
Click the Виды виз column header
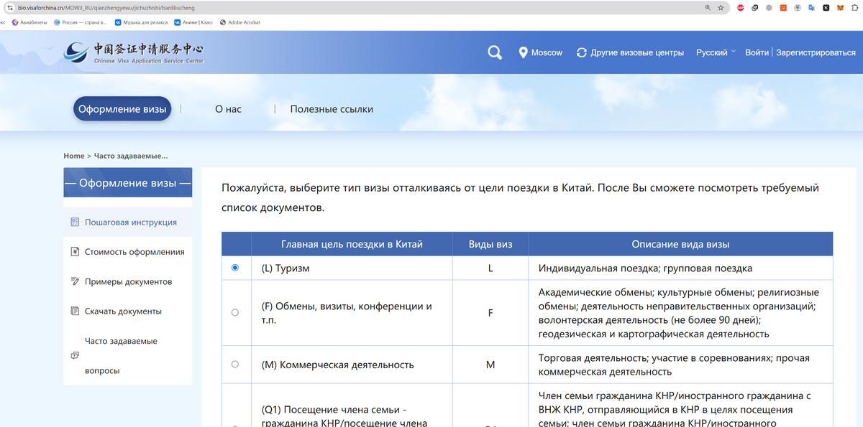coord(490,244)
